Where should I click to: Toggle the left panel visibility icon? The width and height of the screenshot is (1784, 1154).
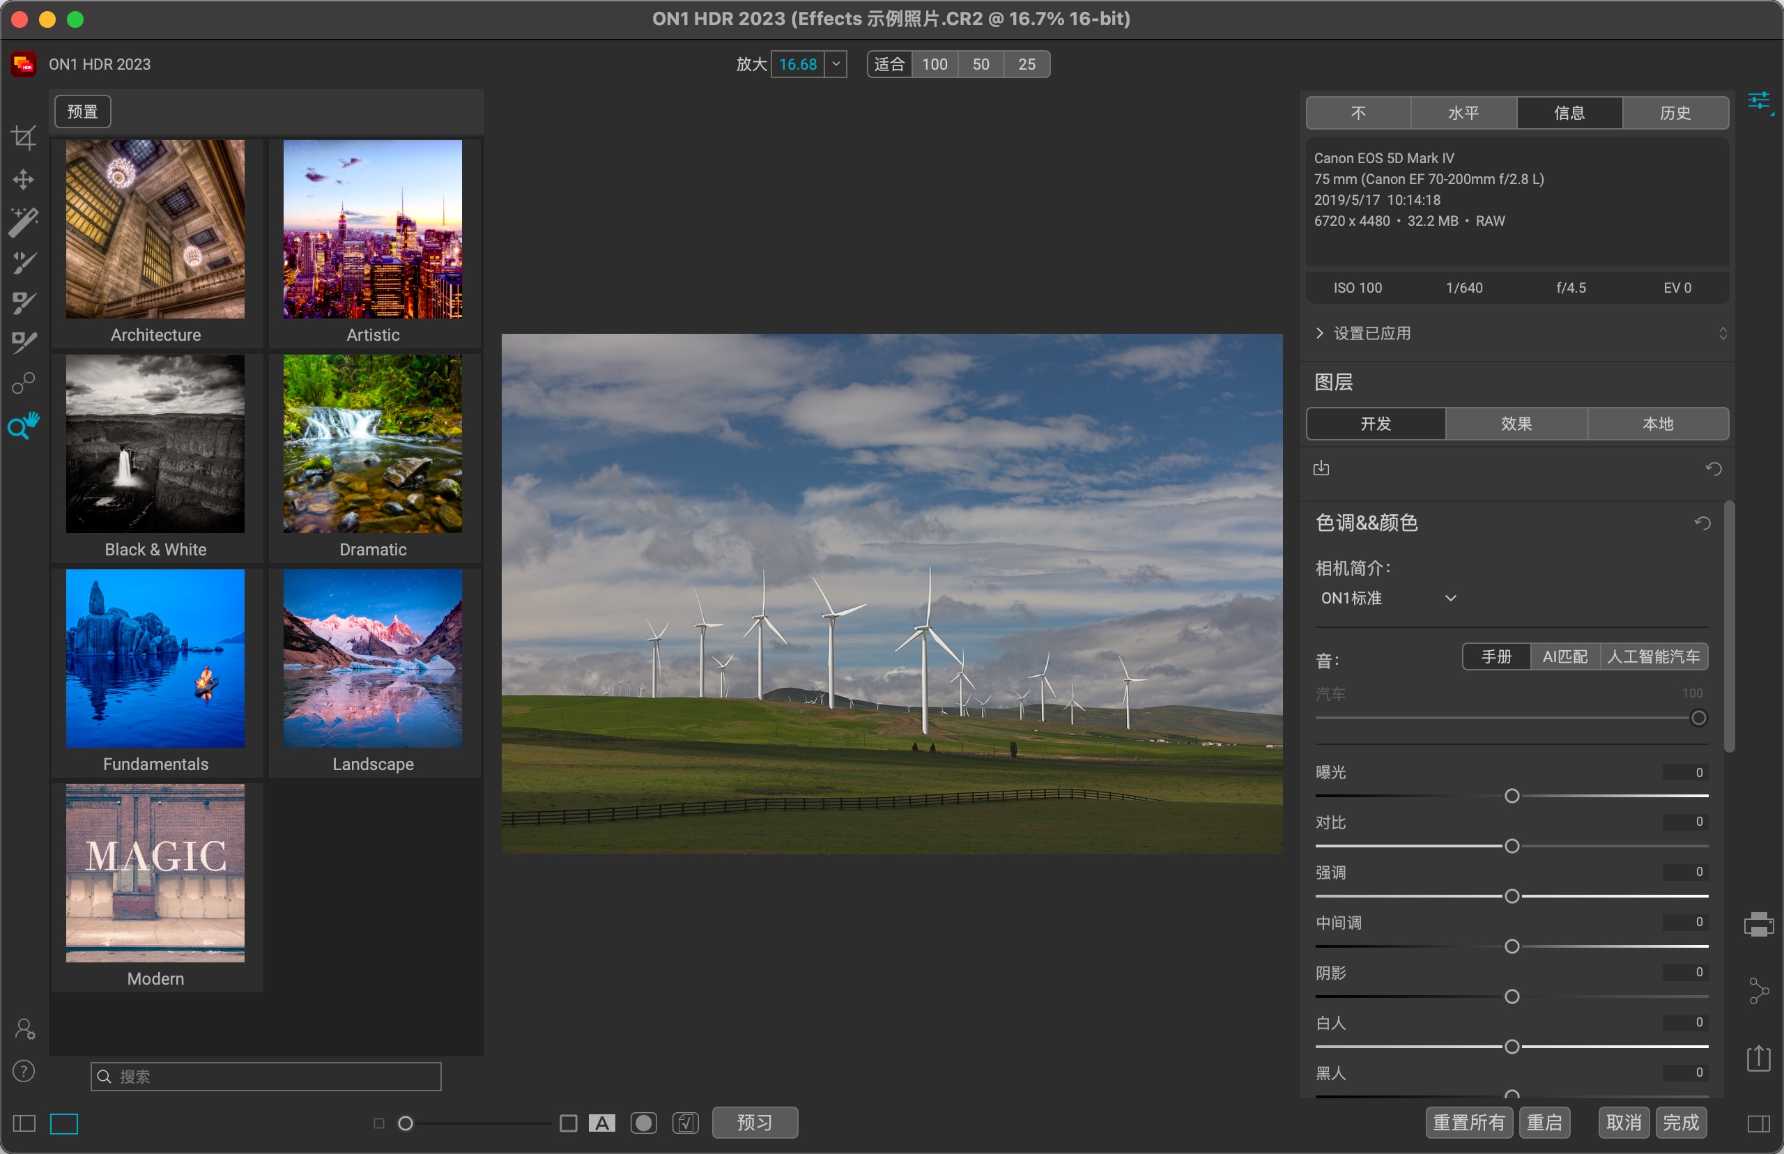[x=24, y=1123]
